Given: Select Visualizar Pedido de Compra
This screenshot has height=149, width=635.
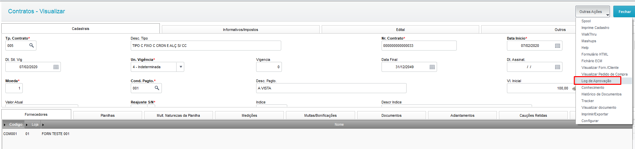Looking at the screenshot, I should pyautogui.click(x=604, y=74).
